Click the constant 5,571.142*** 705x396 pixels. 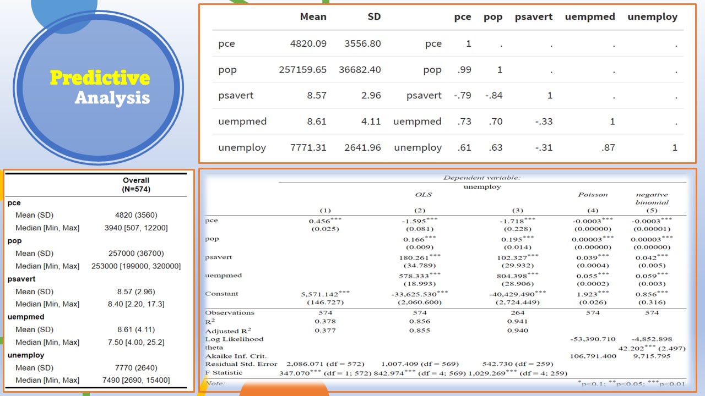click(326, 294)
